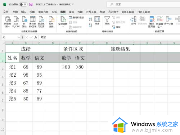Open the 文件 (File) tab
The image size is (180, 135).
pos(6,12)
